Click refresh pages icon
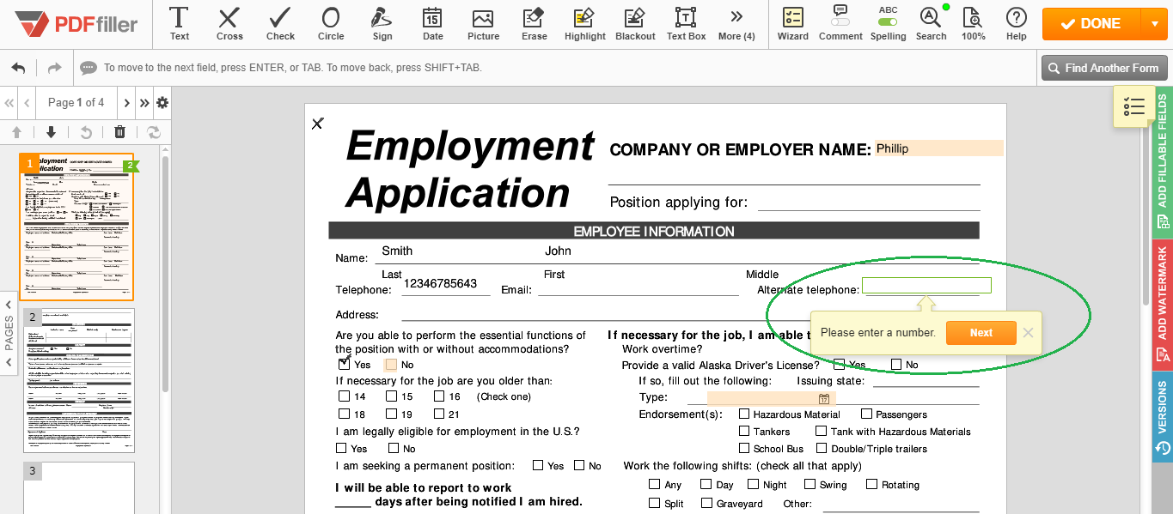Viewport: 1173px width, 514px height. tap(154, 132)
